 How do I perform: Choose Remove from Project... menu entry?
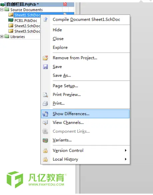(85, 58)
